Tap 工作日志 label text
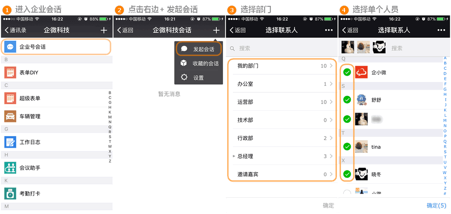 coord(30,142)
